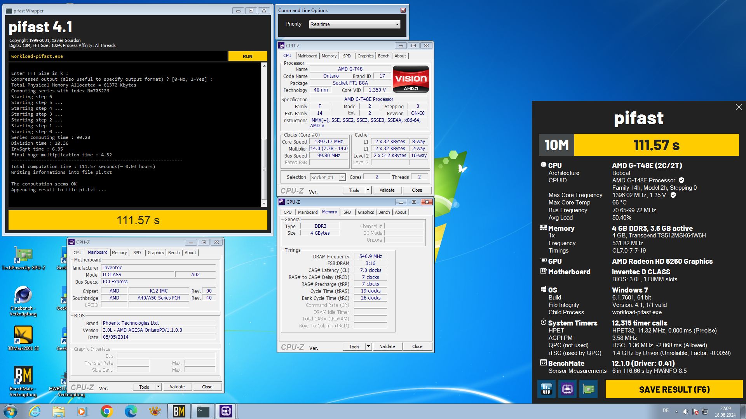Viewport: 746px width, 419px height.
Task: Click Validate in the CPU tab CPU-Z window
Action: (x=387, y=190)
